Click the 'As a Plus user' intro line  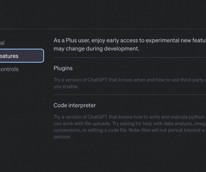pyautogui.click(x=130, y=40)
